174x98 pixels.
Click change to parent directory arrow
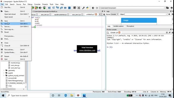pos(172,8)
